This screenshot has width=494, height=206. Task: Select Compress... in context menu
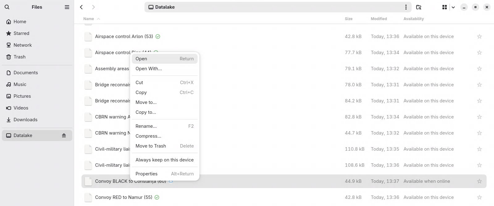pos(165,136)
